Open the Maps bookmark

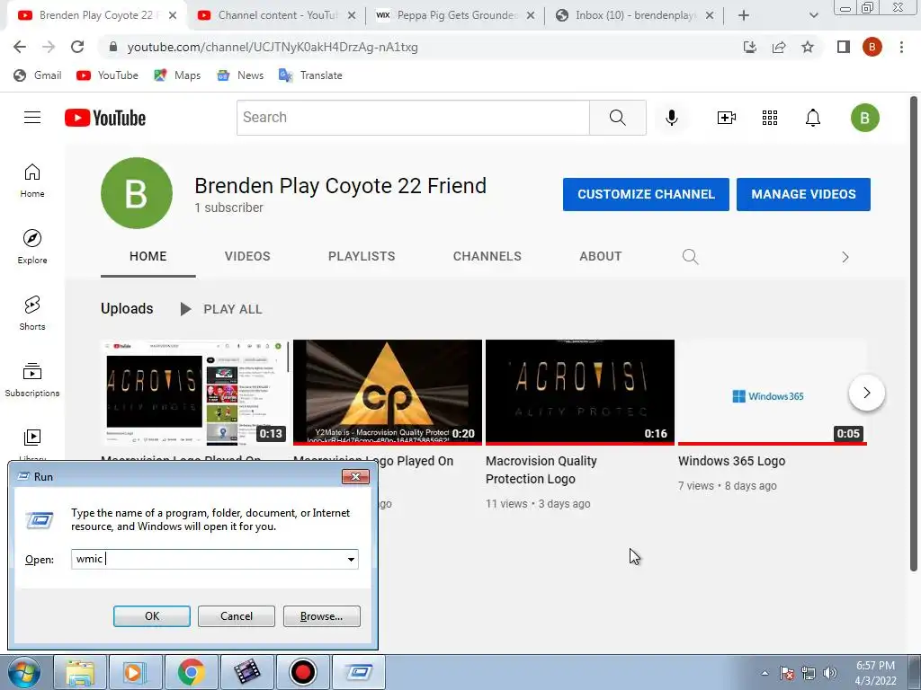pyautogui.click(x=177, y=75)
